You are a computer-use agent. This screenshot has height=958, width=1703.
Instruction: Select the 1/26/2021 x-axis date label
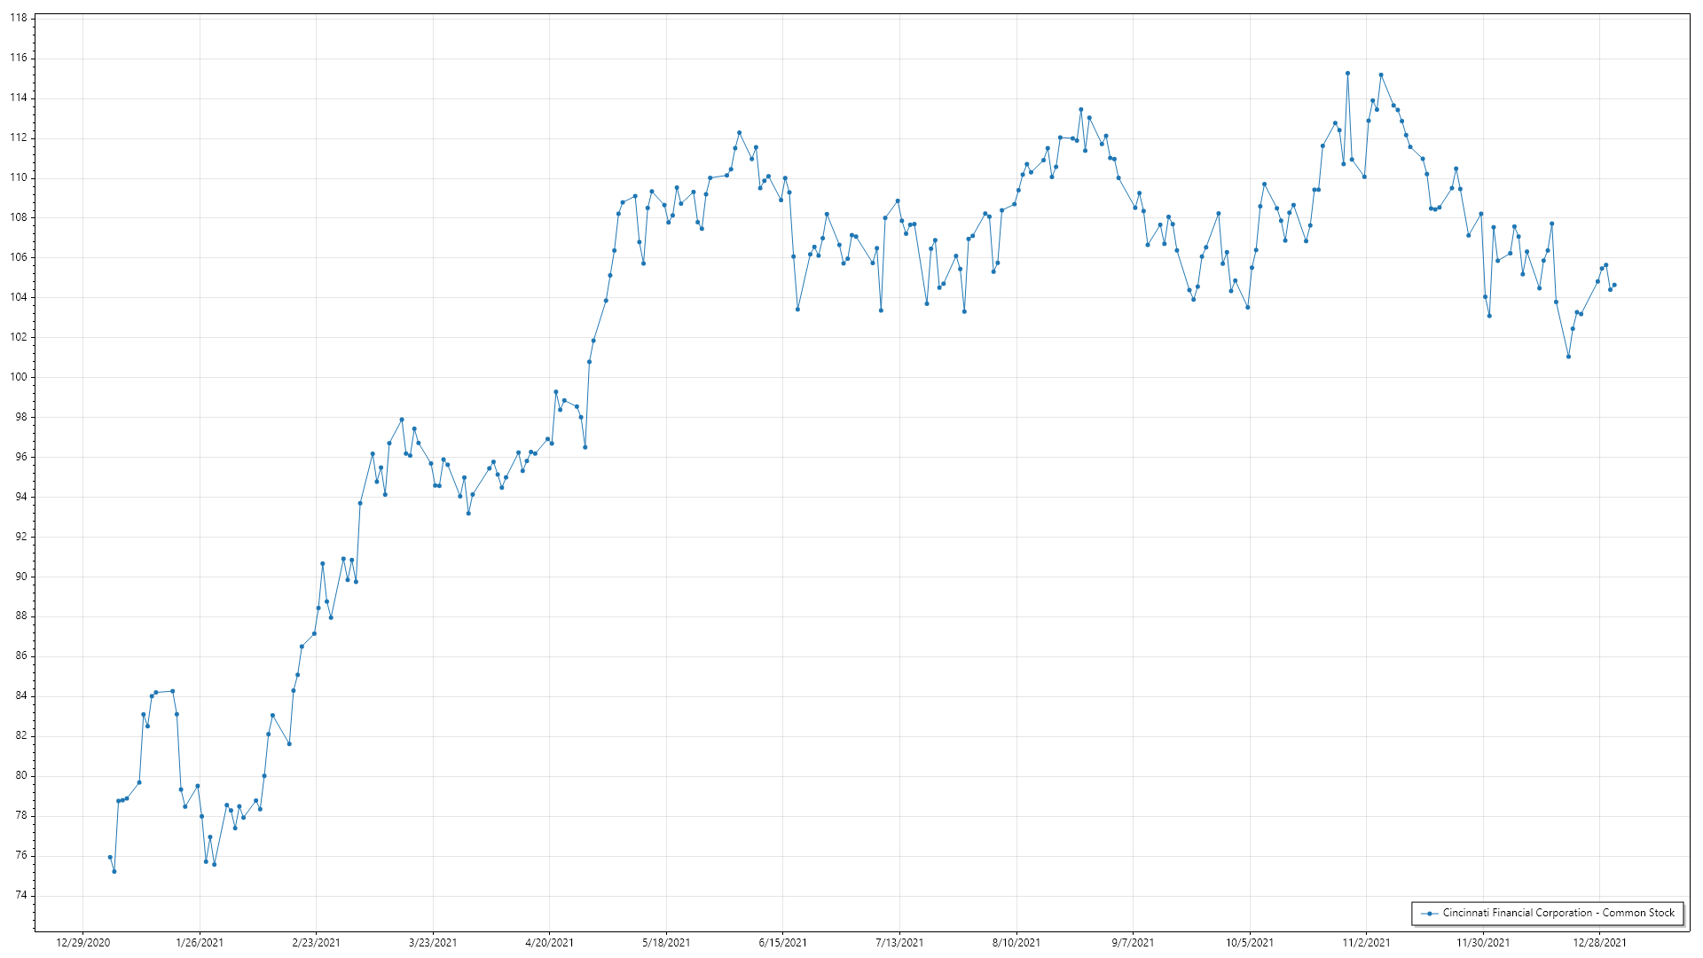[200, 943]
